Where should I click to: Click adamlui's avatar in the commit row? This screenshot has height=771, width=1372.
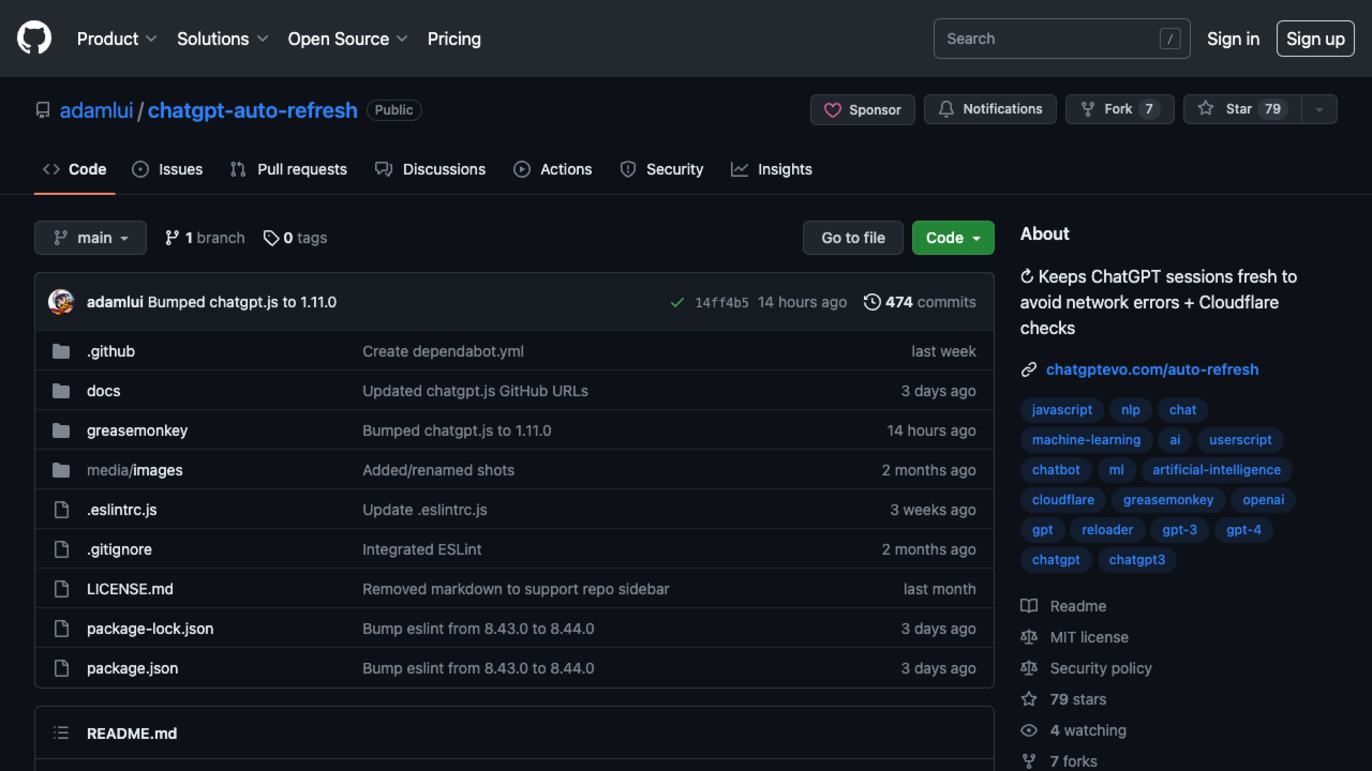point(61,302)
